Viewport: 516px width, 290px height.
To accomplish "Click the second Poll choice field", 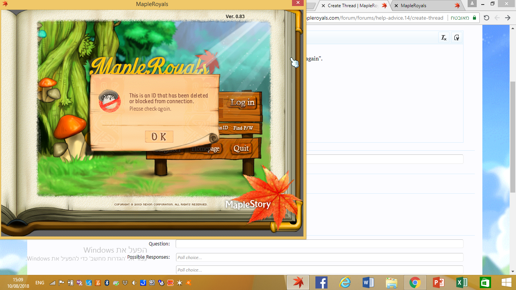I will (320, 270).
